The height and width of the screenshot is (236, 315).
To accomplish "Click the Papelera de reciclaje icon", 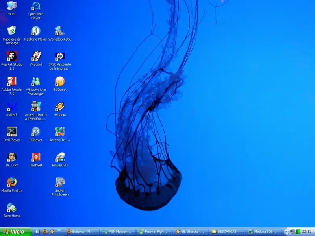I will 12,31.
